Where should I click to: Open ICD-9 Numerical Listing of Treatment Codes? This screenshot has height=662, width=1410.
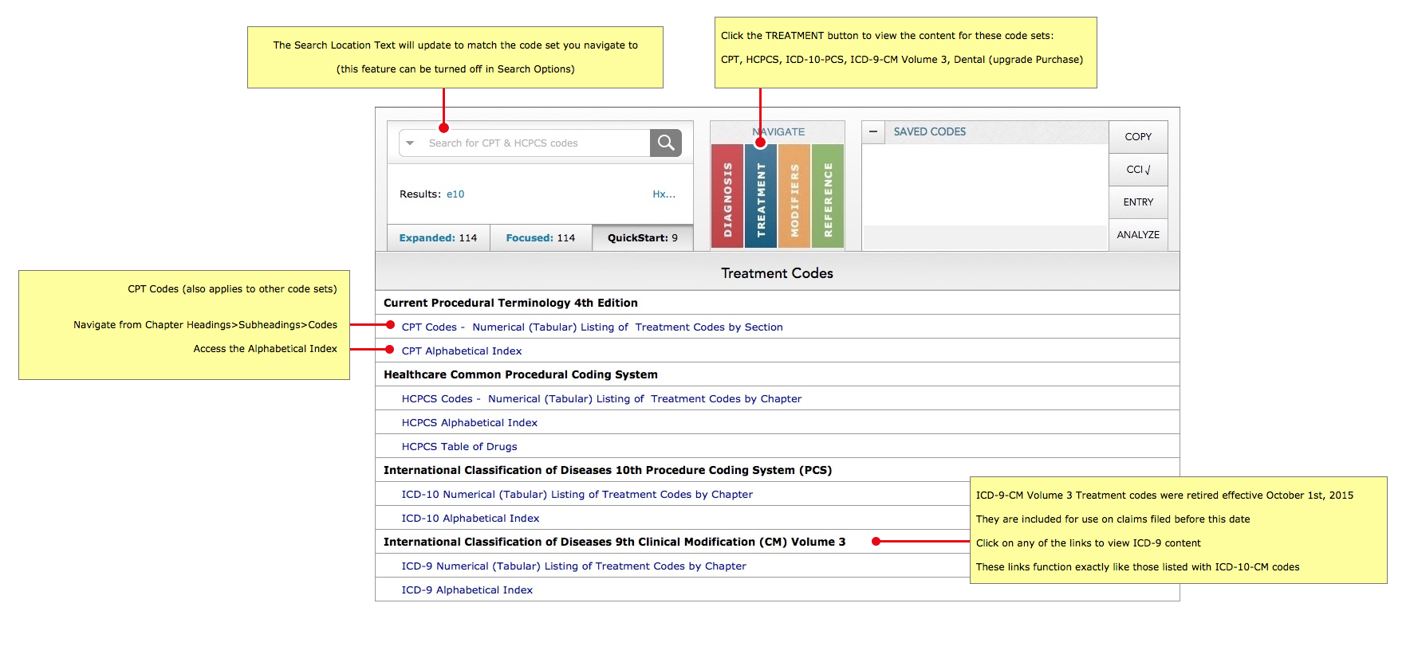[x=574, y=566]
